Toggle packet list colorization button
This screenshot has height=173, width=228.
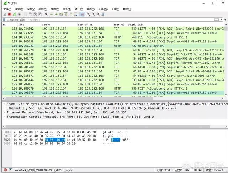tap(82, 14)
